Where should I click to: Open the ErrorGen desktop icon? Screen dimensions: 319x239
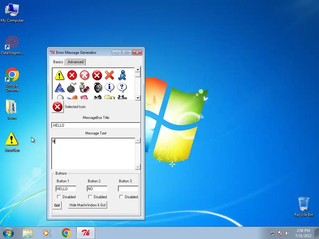[12, 142]
